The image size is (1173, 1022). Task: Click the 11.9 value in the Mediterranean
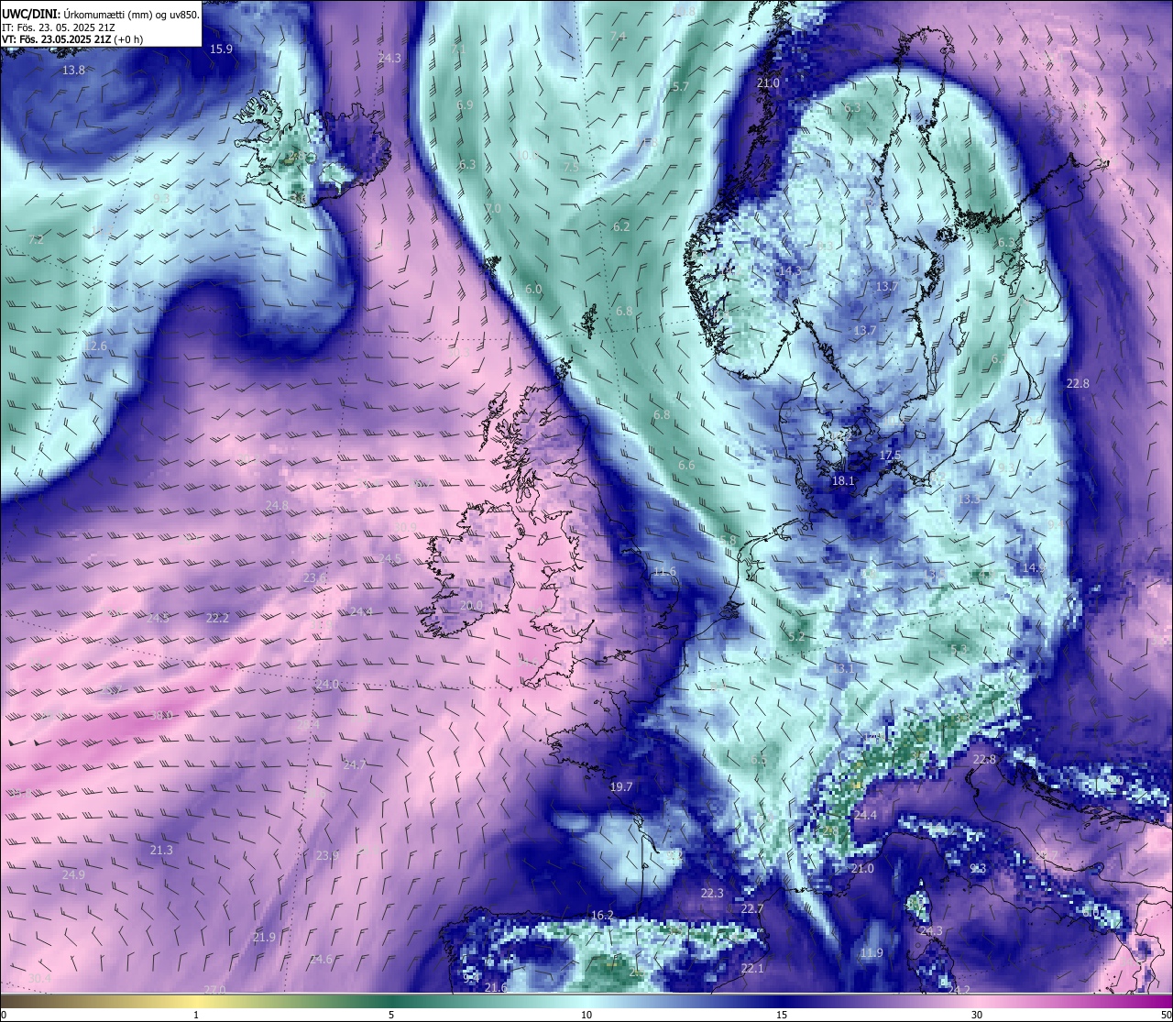tap(872, 952)
